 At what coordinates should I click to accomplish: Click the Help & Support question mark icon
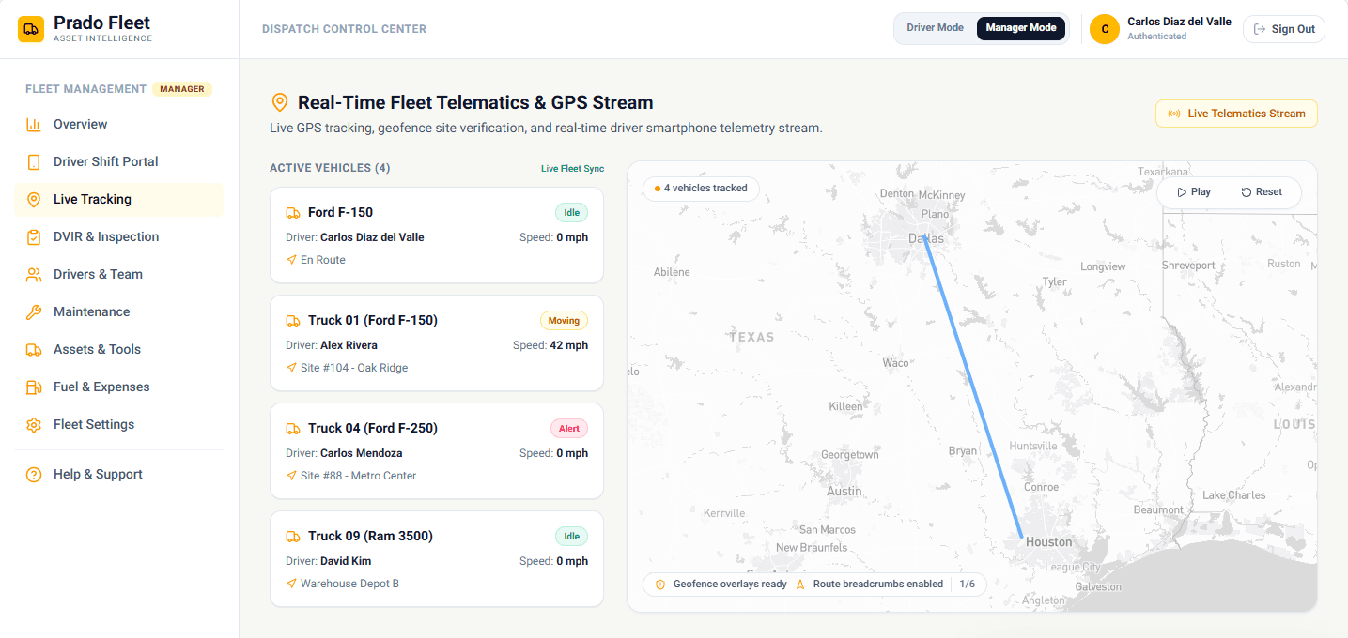click(x=34, y=474)
